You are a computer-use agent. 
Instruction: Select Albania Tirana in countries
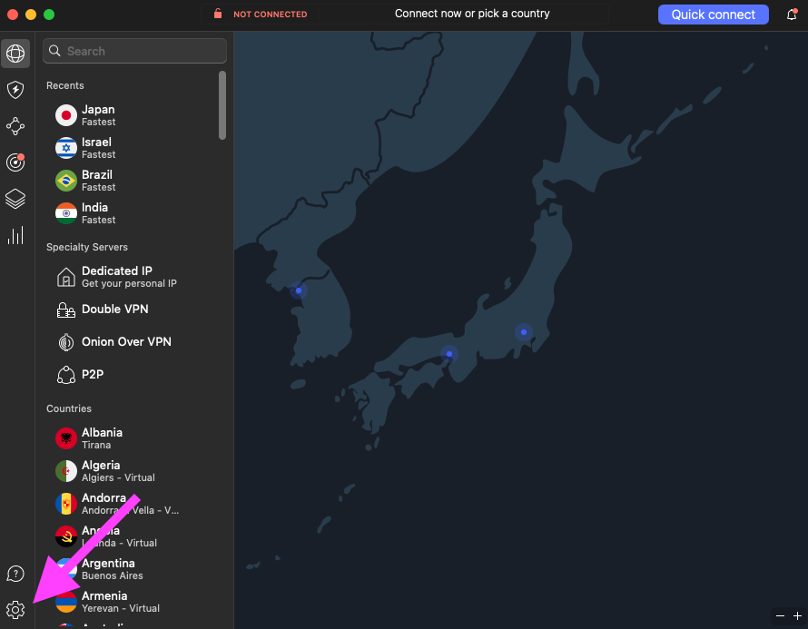(133, 438)
